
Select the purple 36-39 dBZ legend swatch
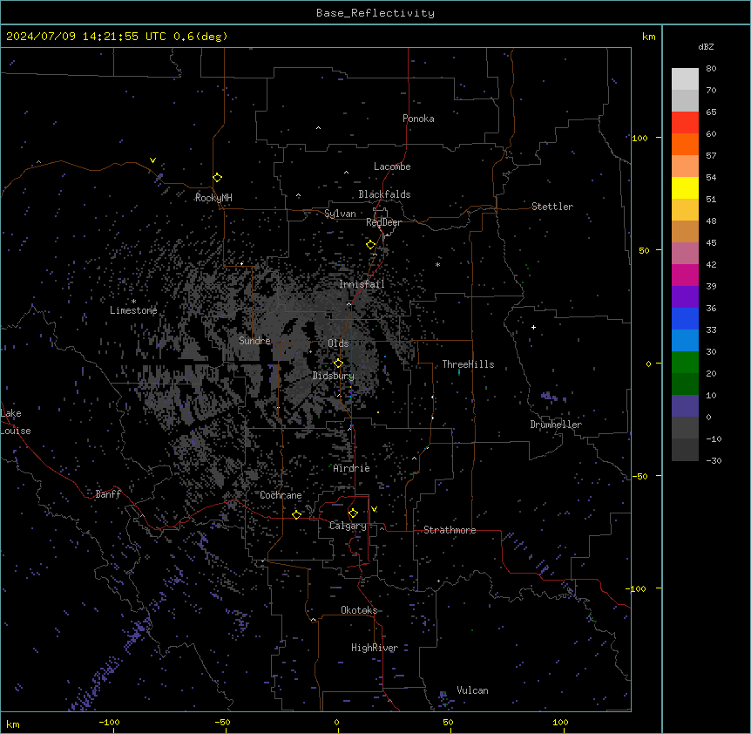pyautogui.click(x=685, y=297)
